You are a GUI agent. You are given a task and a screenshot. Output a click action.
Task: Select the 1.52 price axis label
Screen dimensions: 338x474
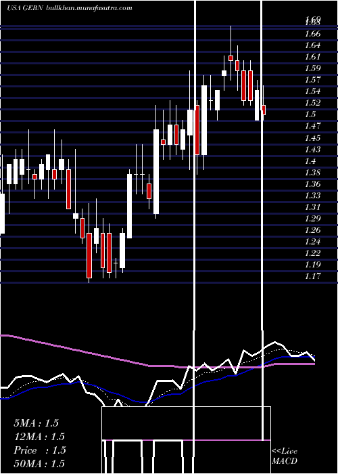[x=312, y=103]
